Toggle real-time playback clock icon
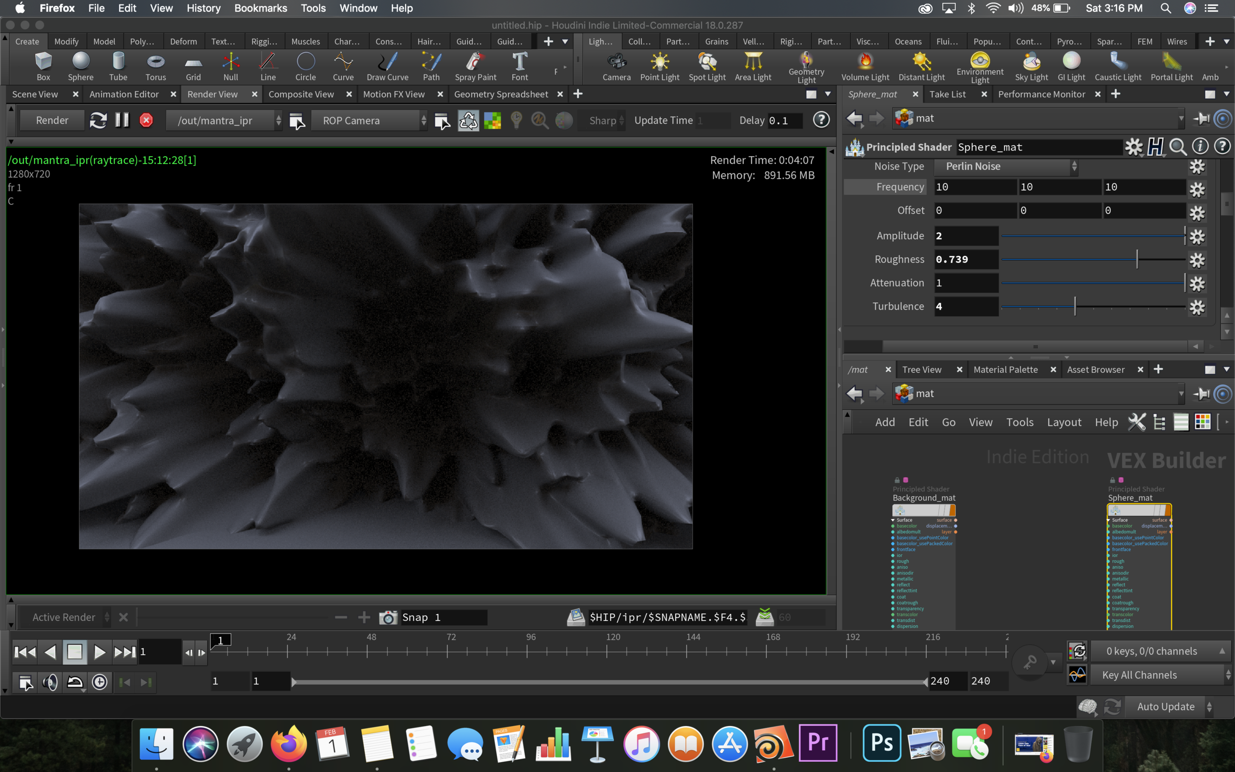 [x=100, y=682]
